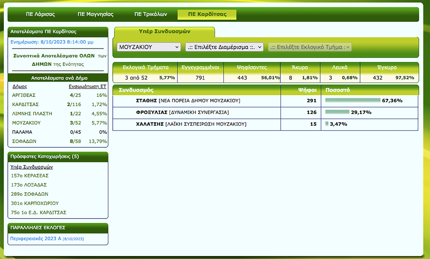Screen dimensions: 430x259
Task: Open the Επιλέξτε Διαμέρισμα dropdown
Action: [224, 47]
